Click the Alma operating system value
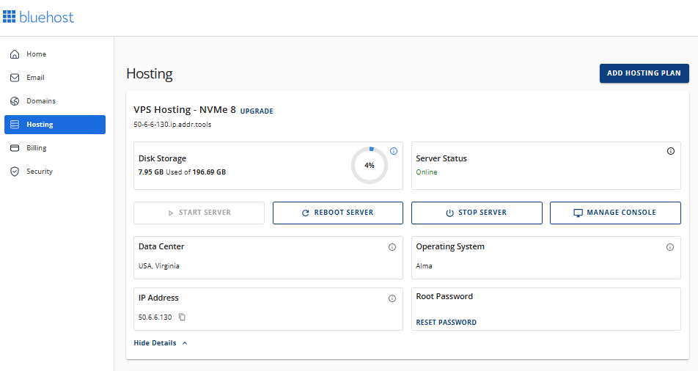Viewport: 698px width, 371px height. (x=424, y=266)
